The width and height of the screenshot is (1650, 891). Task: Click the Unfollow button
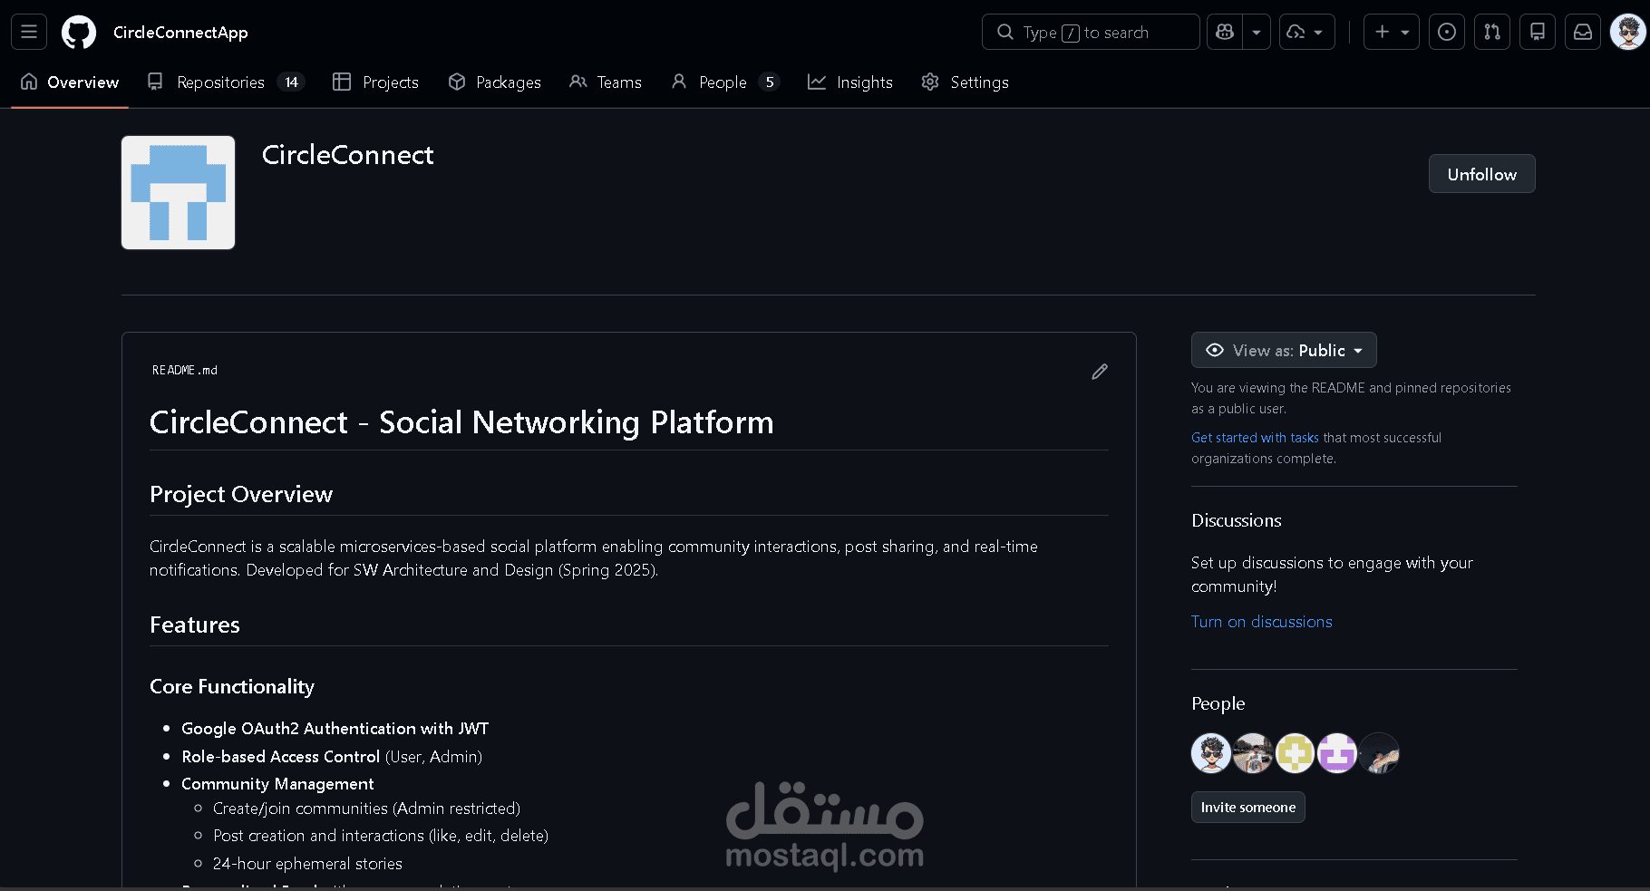coord(1481,174)
